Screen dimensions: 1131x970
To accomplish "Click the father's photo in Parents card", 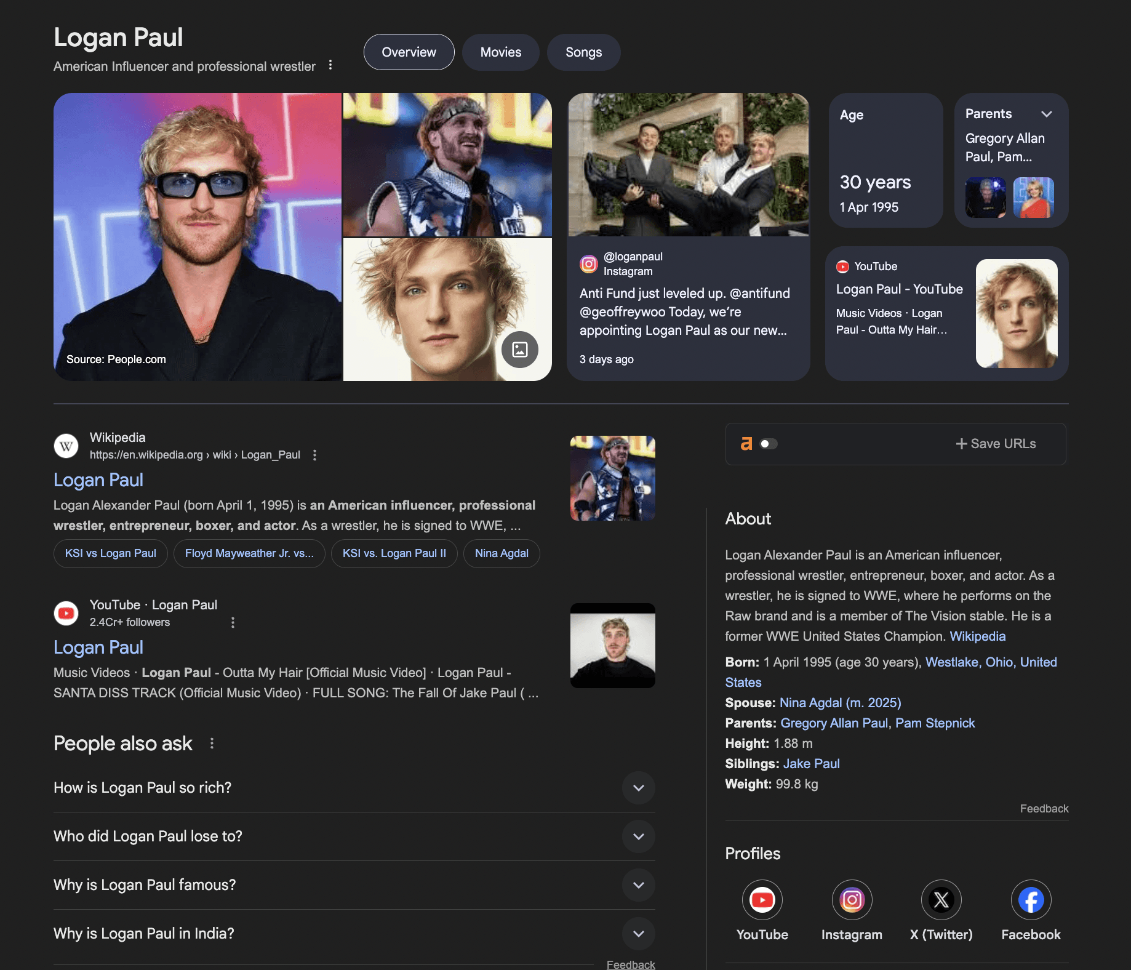I will pyautogui.click(x=985, y=198).
